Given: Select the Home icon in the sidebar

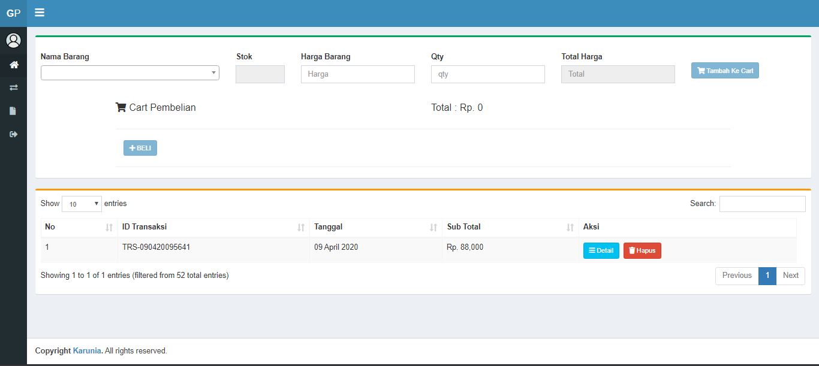Looking at the screenshot, I should click(x=13, y=65).
